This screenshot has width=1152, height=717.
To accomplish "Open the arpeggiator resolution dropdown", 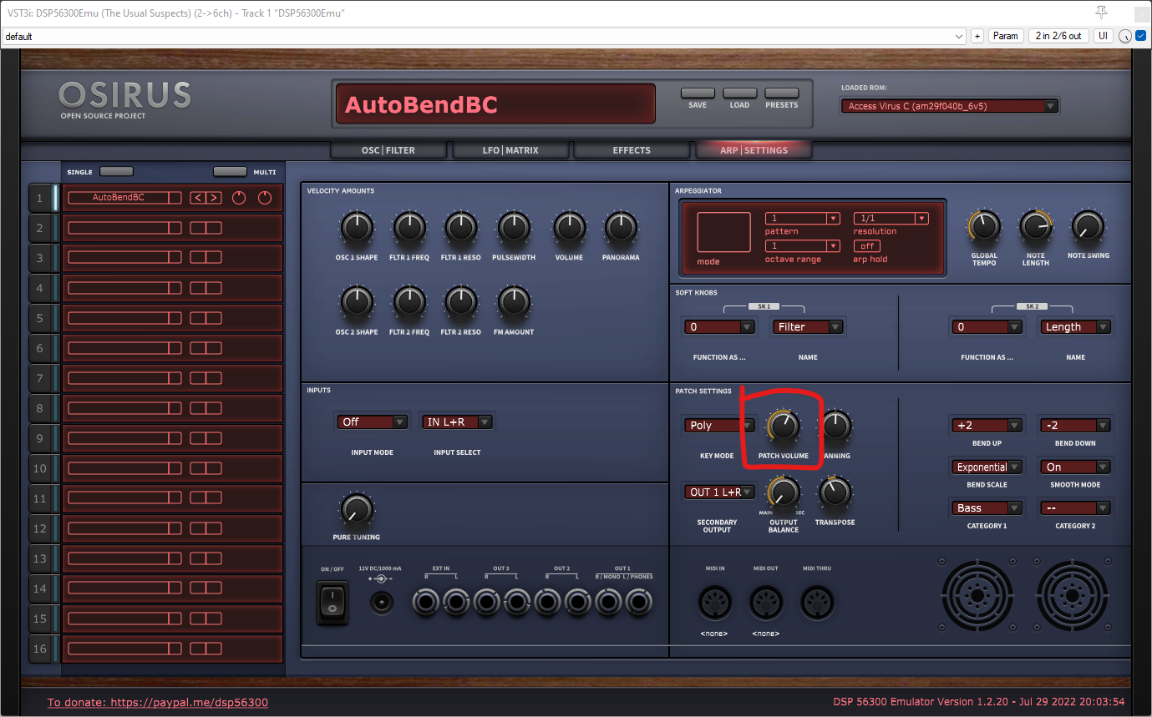I will 891,219.
